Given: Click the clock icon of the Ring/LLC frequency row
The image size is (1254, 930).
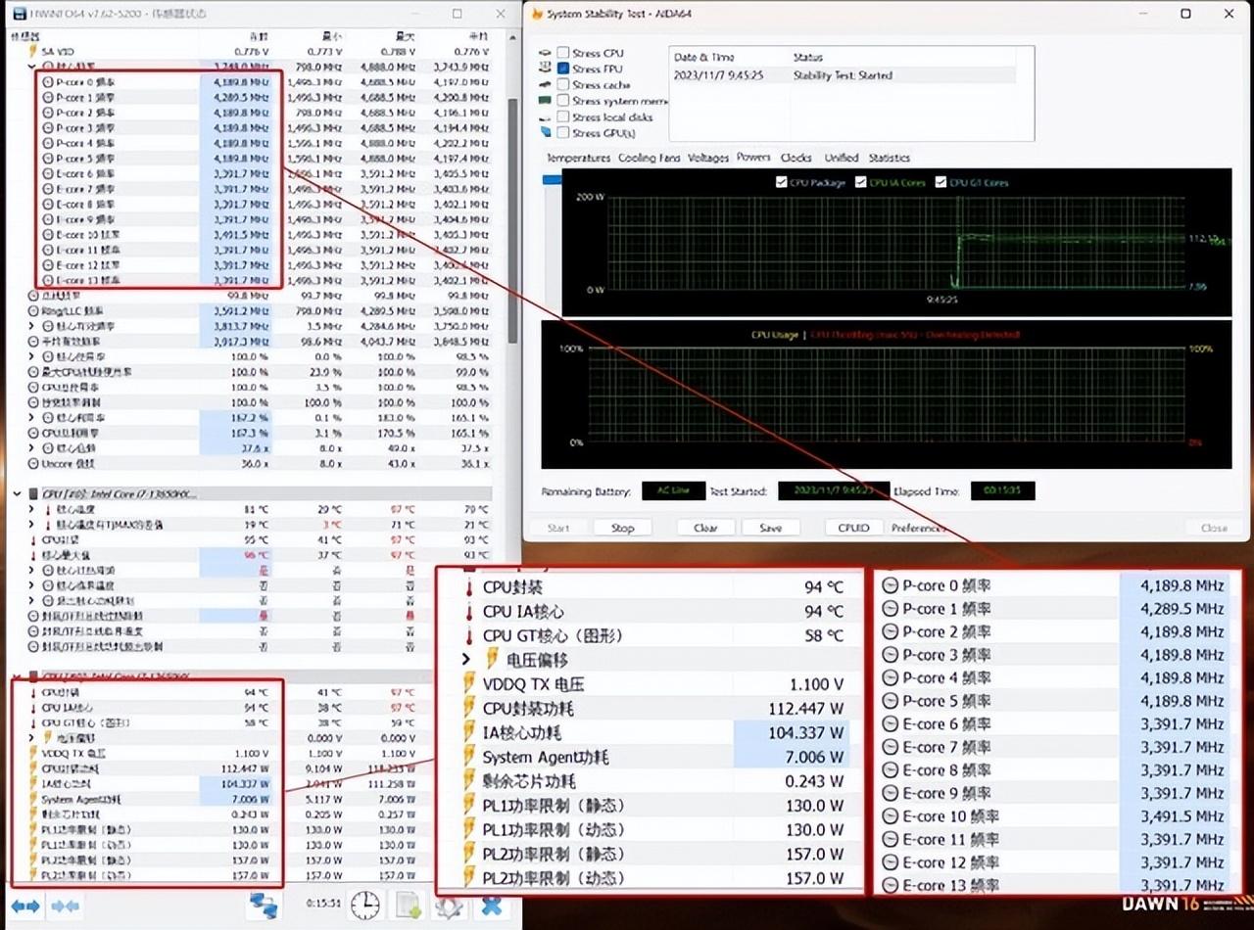Looking at the screenshot, I should click(x=34, y=311).
